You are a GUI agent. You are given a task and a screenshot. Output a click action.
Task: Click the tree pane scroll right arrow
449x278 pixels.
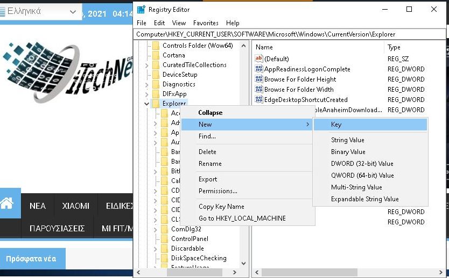point(235,272)
